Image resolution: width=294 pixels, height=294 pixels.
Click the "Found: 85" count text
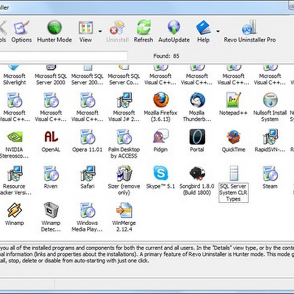click(x=166, y=56)
